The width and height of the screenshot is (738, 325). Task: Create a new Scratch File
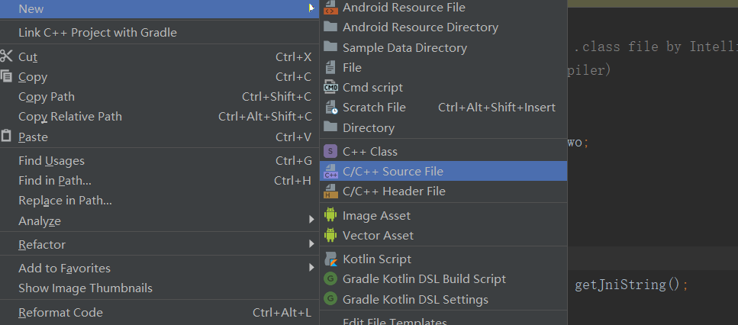point(443,108)
